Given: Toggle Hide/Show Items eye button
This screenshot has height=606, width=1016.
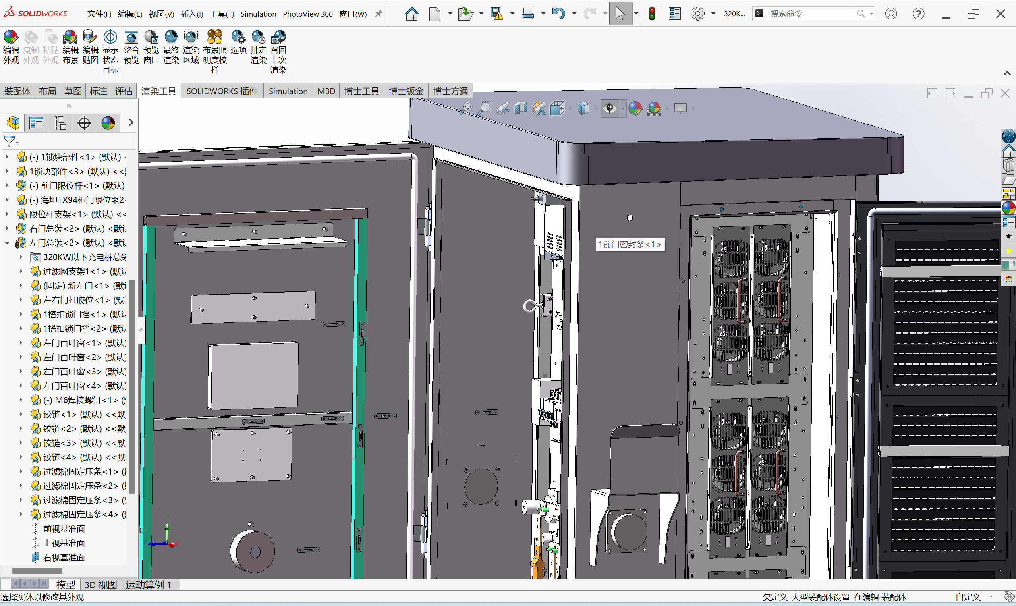Looking at the screenshot, I should click(609, 108).
